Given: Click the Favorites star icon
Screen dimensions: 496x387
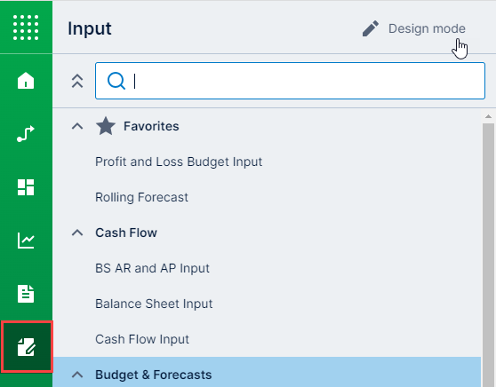Looking at the screenshot, I should point(106,126).
